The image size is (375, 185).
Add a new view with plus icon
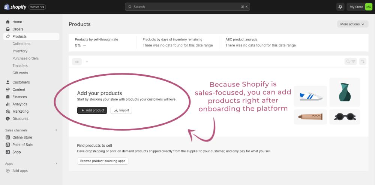(x=87, y=61)
